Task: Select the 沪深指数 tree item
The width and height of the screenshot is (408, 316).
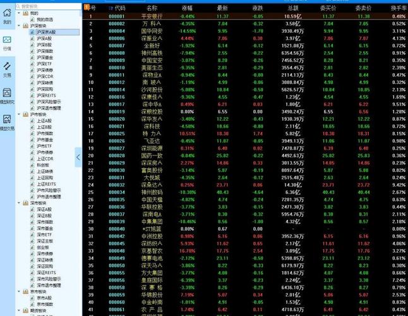Action: point(45,51)
